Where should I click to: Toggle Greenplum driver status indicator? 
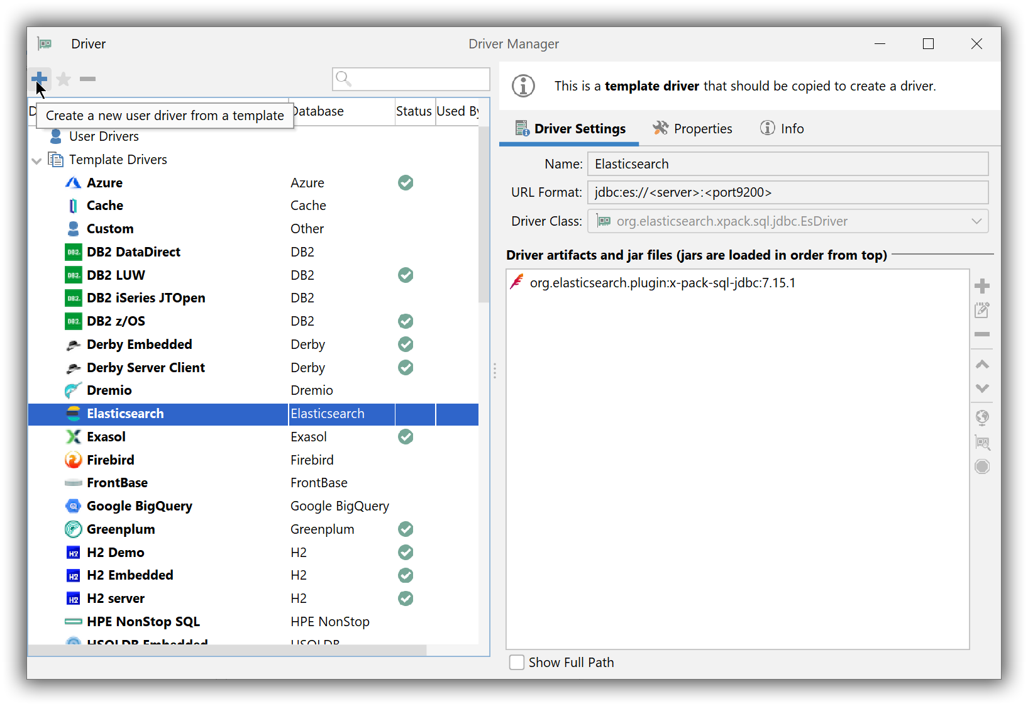(x=405, y=529)
